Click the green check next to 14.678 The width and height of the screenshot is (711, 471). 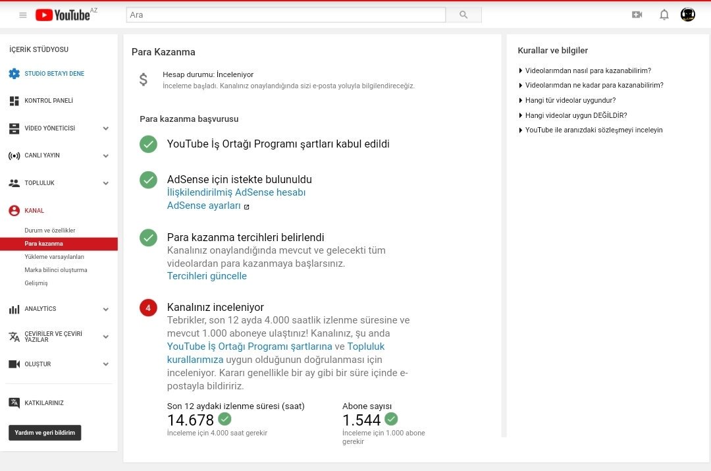coord(224,418)
